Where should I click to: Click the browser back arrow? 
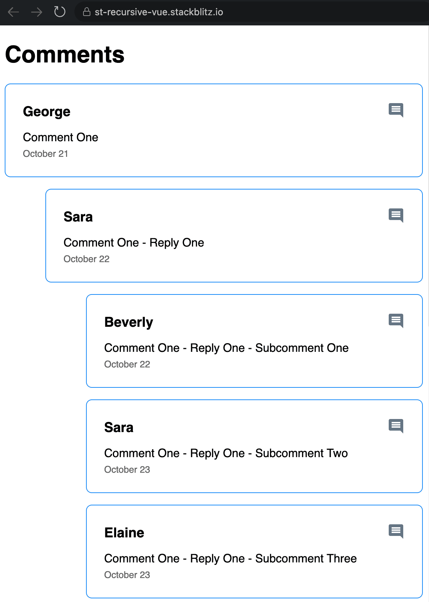tap(13, 12)
